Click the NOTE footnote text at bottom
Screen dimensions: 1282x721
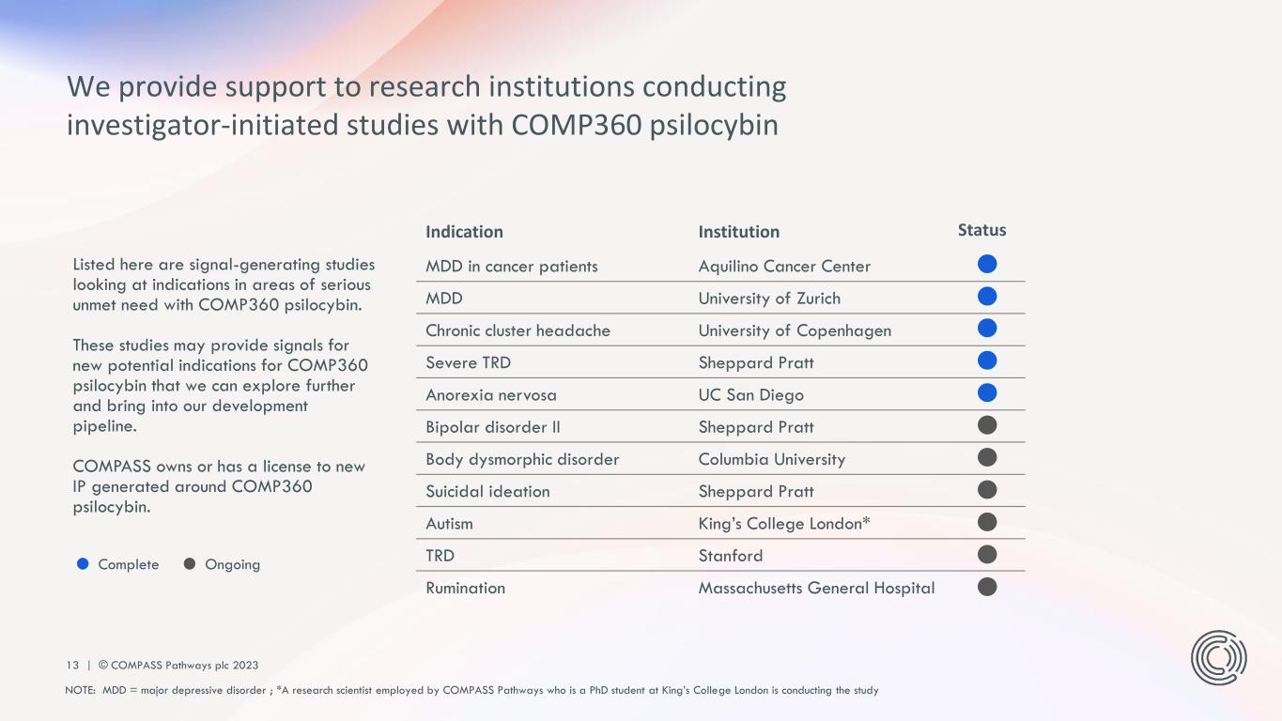point(471,691)
